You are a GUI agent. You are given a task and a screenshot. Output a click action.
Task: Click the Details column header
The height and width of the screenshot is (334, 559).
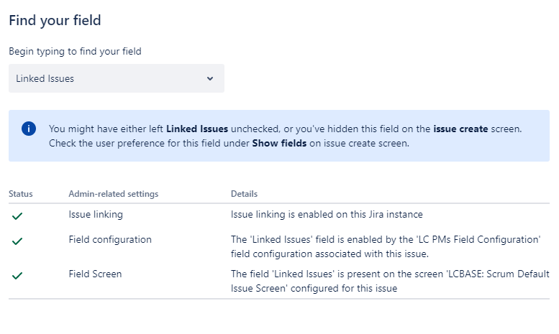pos(244,194)
